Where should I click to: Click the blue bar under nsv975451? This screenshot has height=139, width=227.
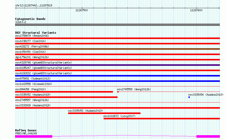point(117,81)
